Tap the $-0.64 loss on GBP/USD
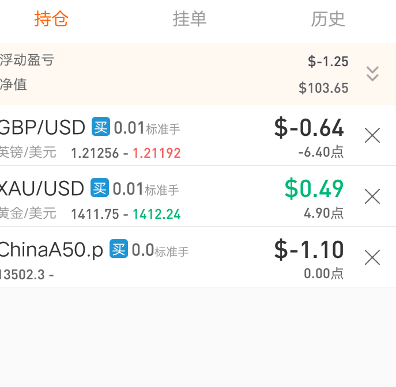The image size is (396, 387). (309, 128)
